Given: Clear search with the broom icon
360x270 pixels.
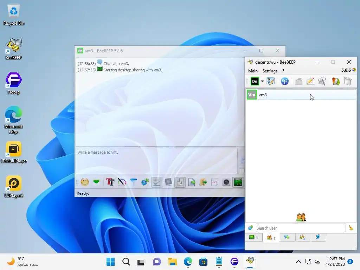Looking at the screenshot, I should [x=351, y=228].
